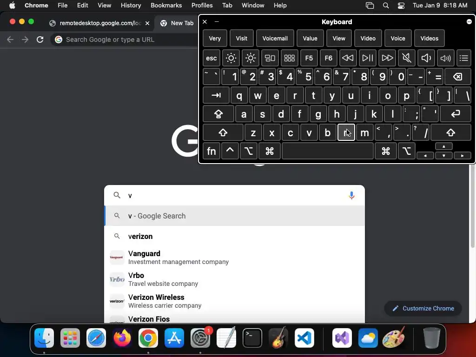Tap the volume up key
Screen dimensions: 476x357
pos(445,58)
